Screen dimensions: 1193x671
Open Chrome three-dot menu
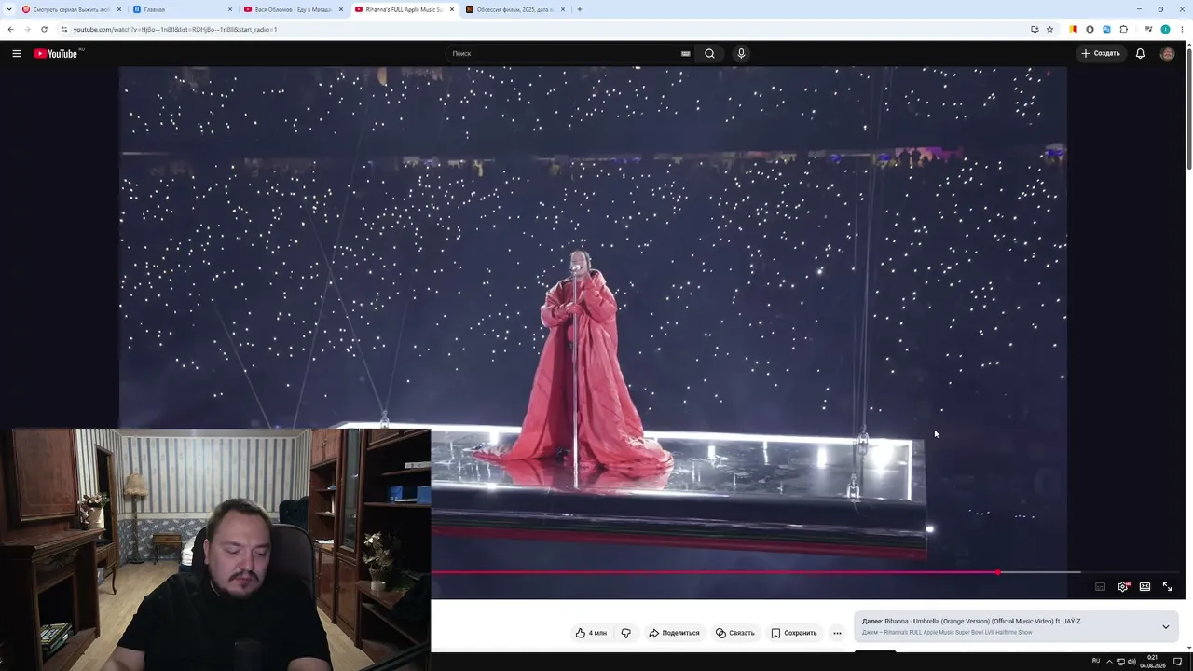pyautogui.click(x=1183, y=30)
